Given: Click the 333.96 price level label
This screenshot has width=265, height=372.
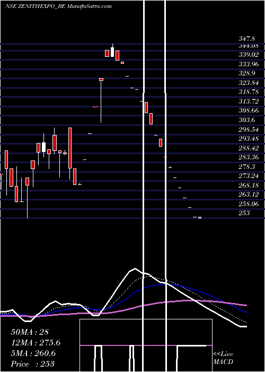Looking at the screenshot, I should tap(249, 64).
